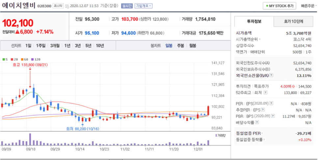This screenshot has width=318, height=160.
Task: Select the 10년 line chart period
Action: click(100, 46)
